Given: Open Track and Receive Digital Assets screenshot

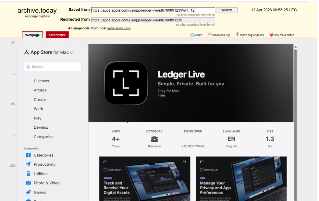Looking at the screenshot, I should (145, 179).
